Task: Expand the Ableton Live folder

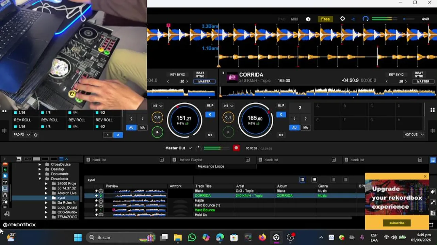Action: tap(46, 193)
